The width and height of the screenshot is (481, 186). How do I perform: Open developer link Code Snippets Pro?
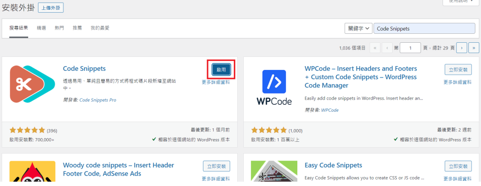[x=98, y=100]
